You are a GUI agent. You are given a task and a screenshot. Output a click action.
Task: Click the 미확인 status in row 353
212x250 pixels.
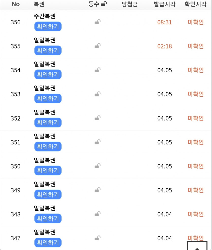pyautogui.click(x=195, y=94)
